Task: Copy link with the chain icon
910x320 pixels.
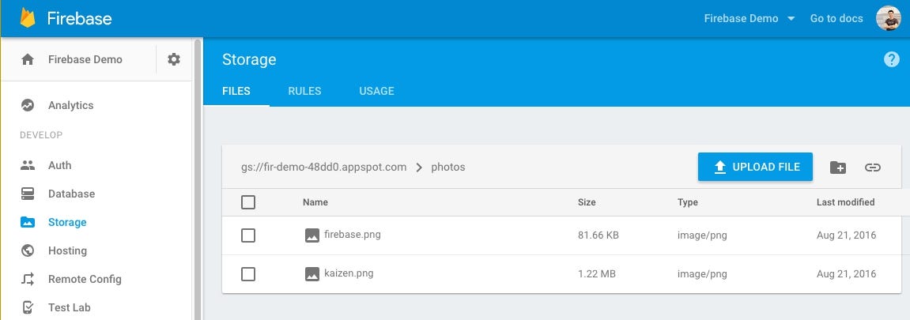Action: click(x=872, y=168)
